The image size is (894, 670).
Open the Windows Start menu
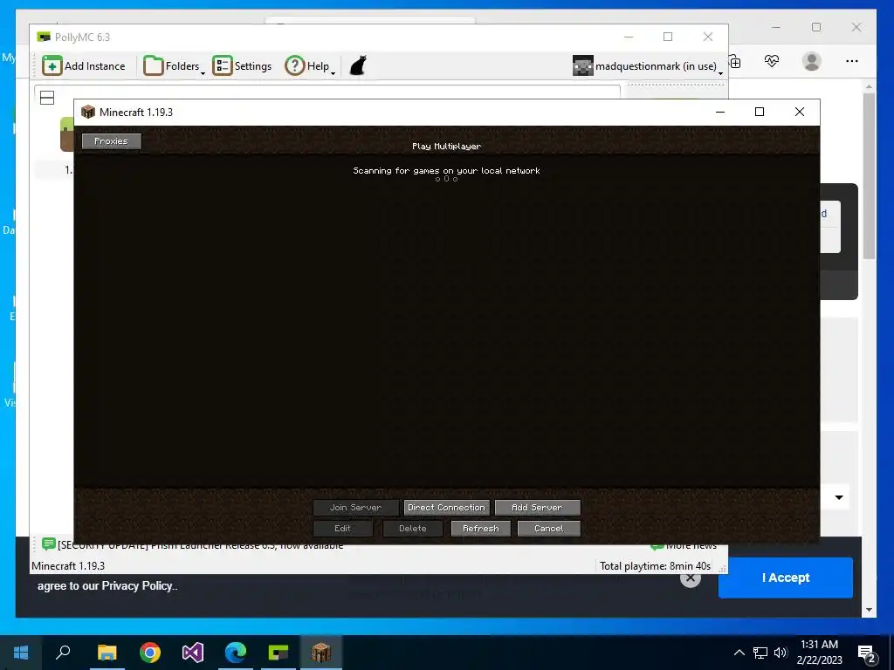click(21, 653)
